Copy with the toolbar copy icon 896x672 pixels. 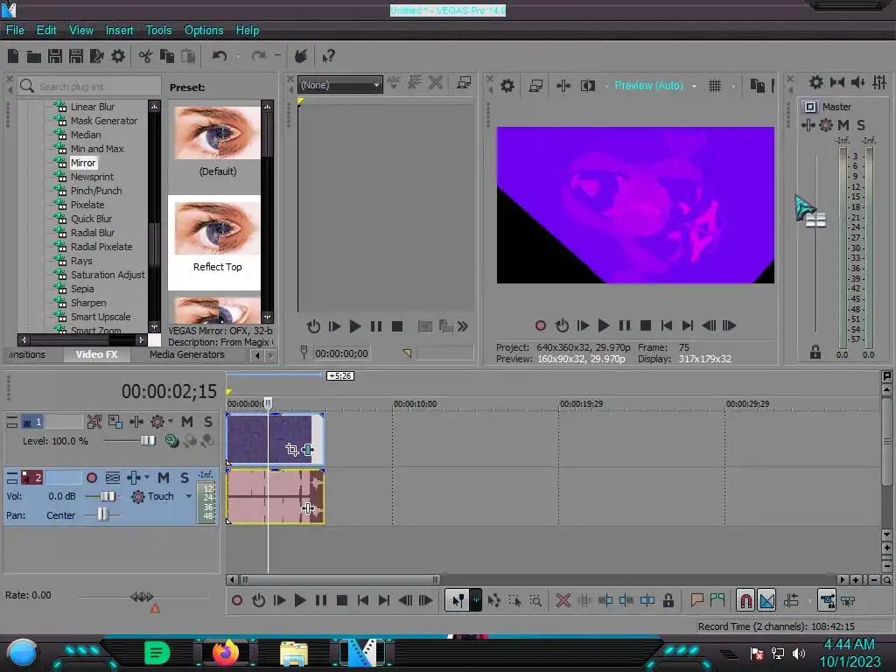pyautogui.click(x=167, y=56)
